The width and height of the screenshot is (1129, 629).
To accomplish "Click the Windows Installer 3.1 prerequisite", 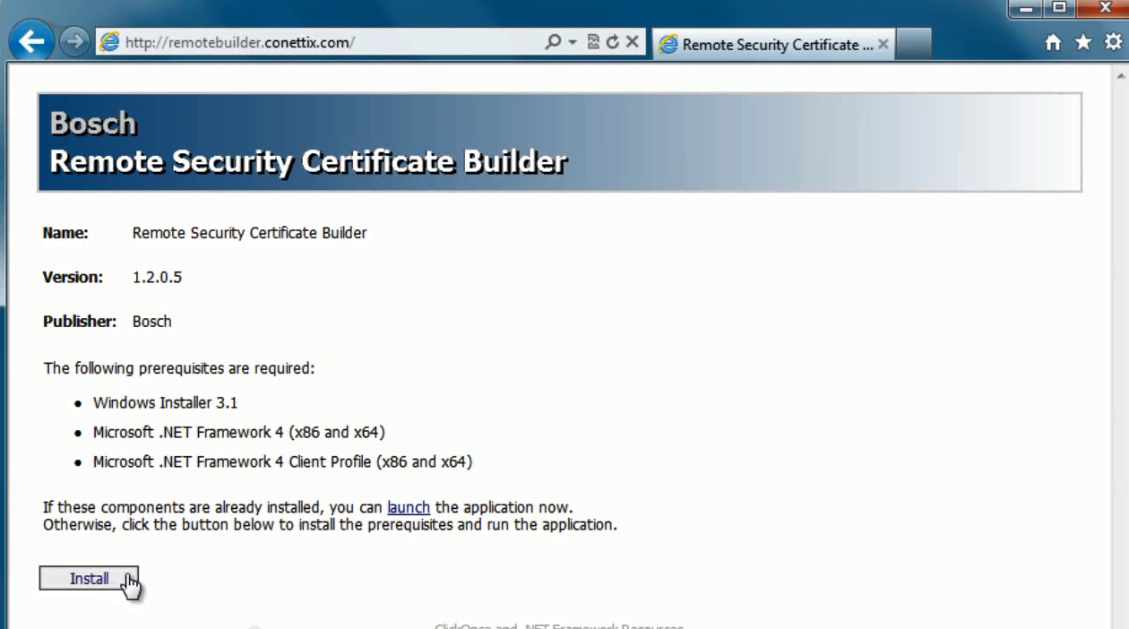I will [x=165, y=403].
